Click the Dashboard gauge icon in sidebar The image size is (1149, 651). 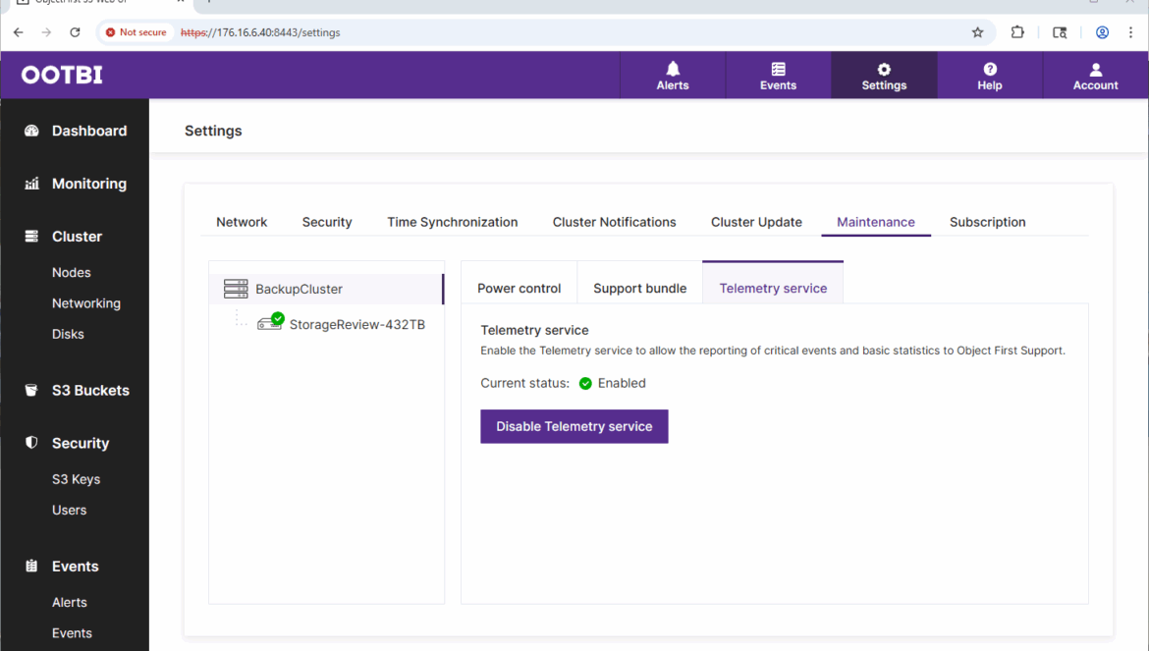click(x=31, y=131)
